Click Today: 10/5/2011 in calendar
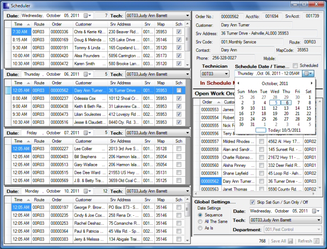 [x=284, y=130]
